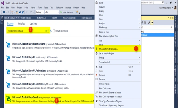178x108 pixels.
Task: Expand the toolbar overflow options arrow
Action: tap(79, 13)
